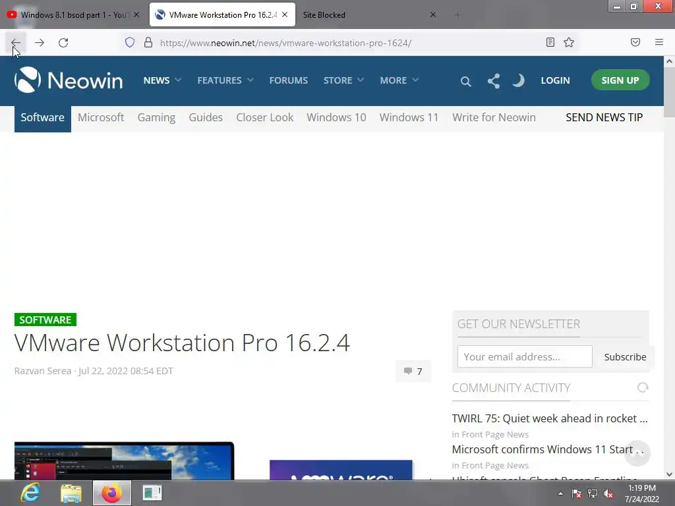
Task: Launch Internet Explorer from taskbar
Action: [x=30, y=493]
